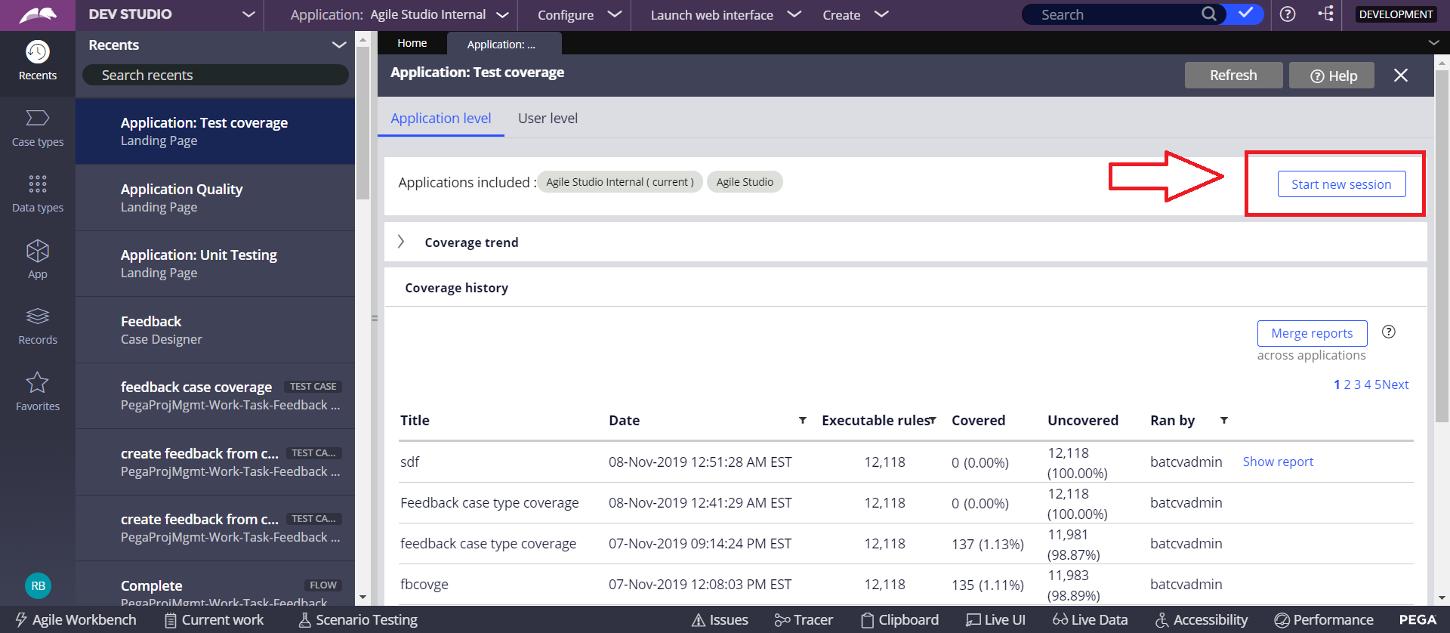Open Case types in sidebar
Viewport: 1450px width, 633px height.
point(38,128)
